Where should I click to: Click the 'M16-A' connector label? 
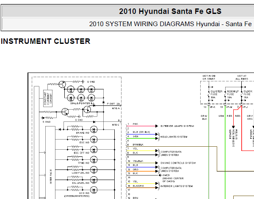click(x=116, y=108)
